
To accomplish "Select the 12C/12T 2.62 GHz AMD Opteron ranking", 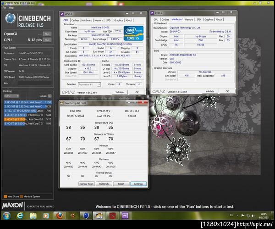I will click(x=27, y=111).
